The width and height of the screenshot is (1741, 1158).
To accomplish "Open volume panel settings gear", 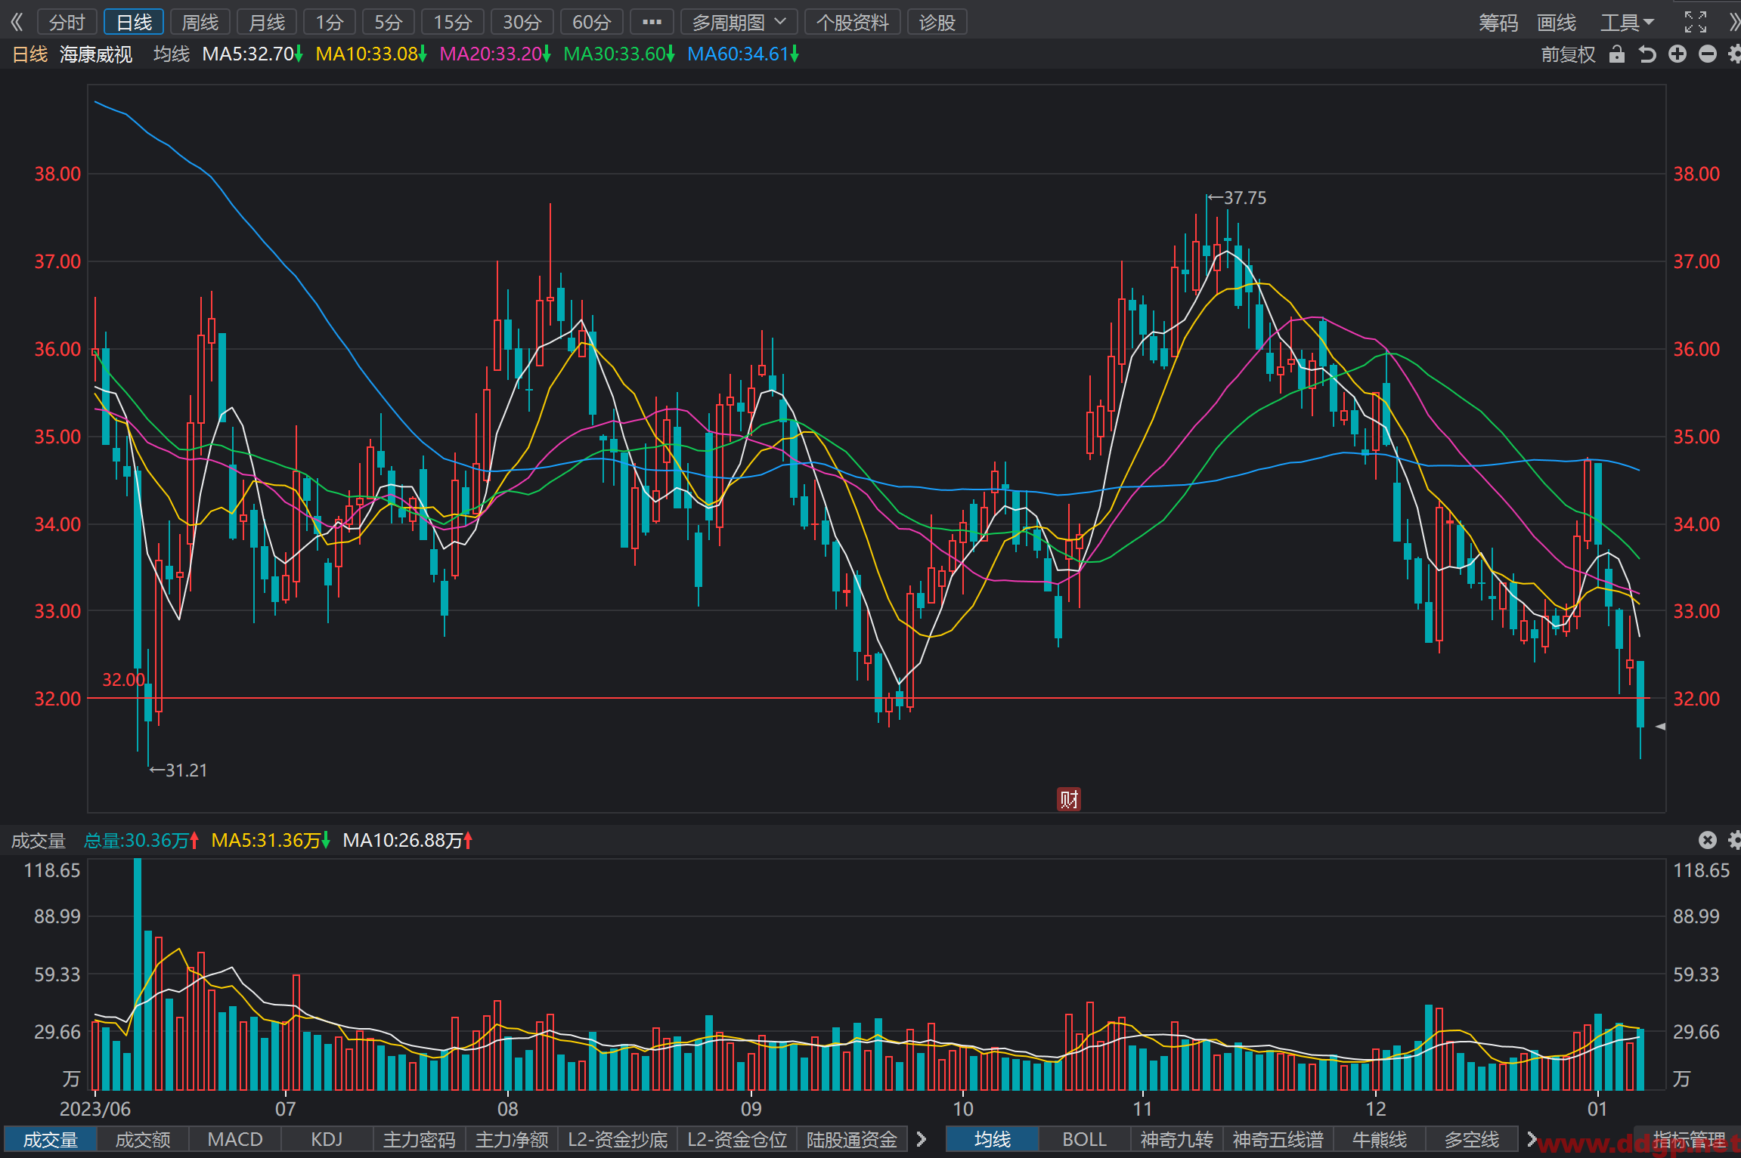I will coord(1734,840).
